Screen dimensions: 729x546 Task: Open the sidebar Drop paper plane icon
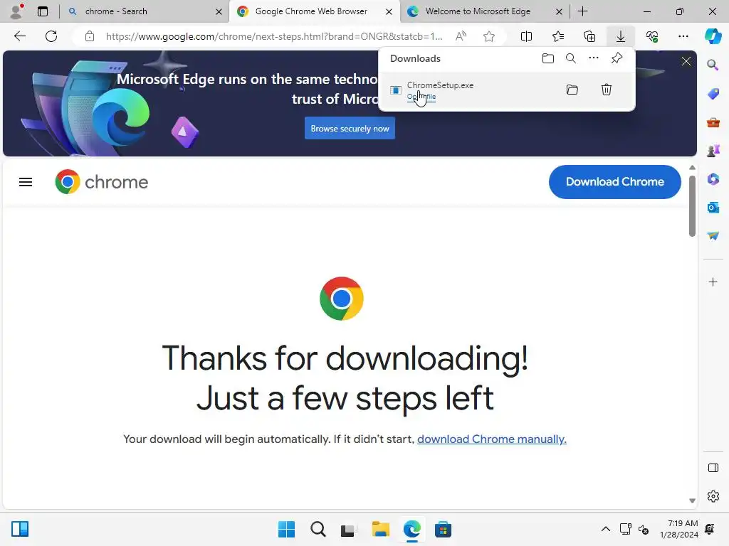[x=713, y=236]
